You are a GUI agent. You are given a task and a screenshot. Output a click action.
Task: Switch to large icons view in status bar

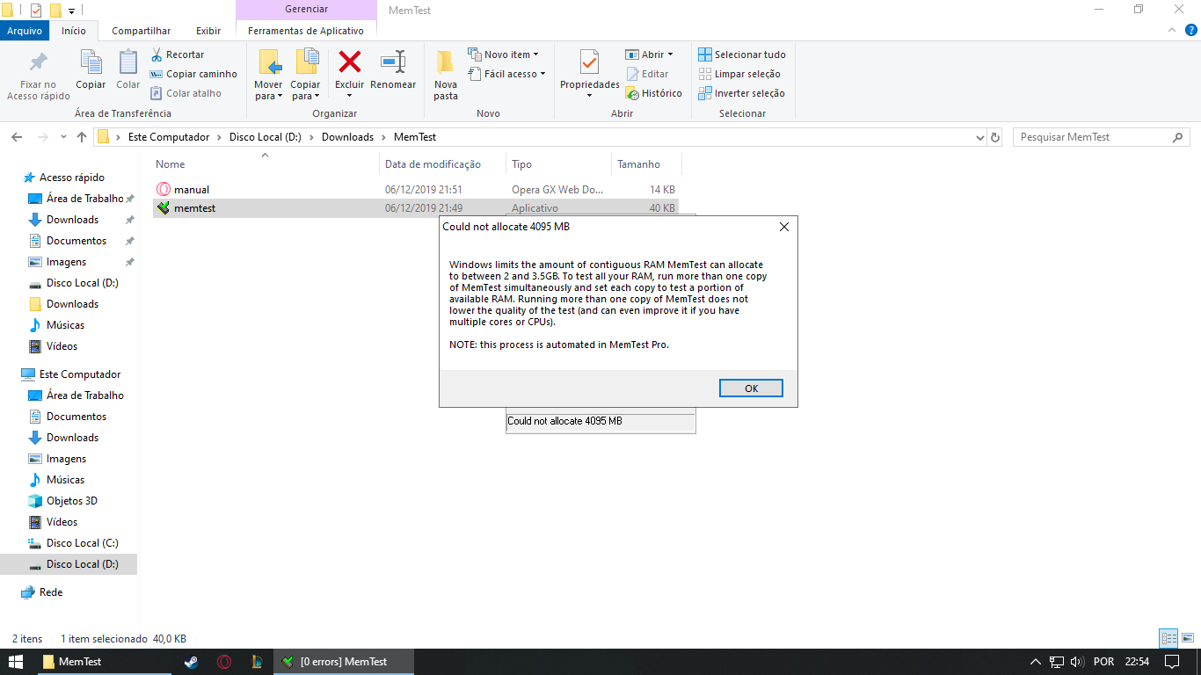(x=1186, y=639)
